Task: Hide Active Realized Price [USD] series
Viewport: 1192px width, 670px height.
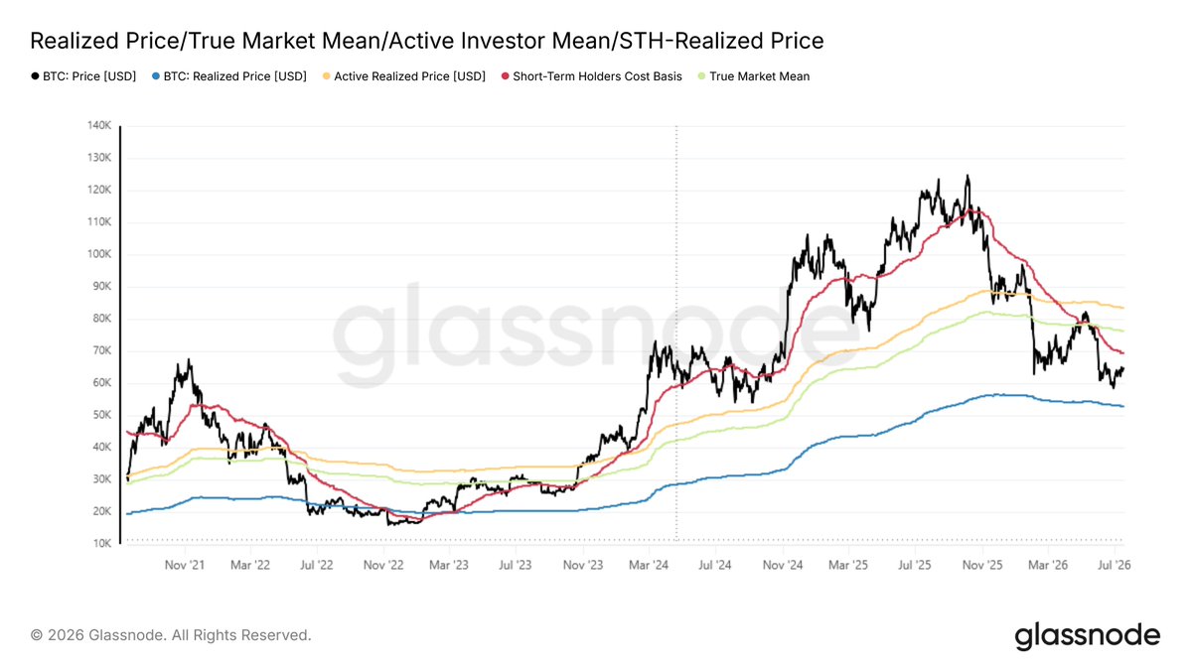Action: click(410, 75)
